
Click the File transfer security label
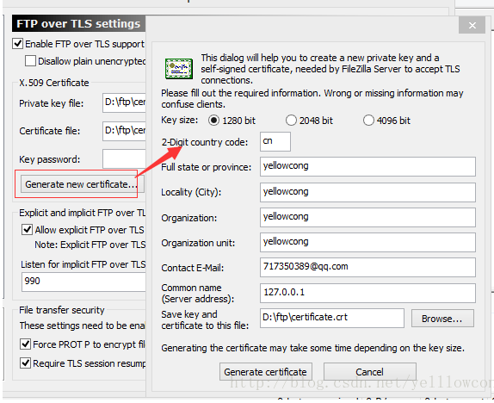coord(61,310)
